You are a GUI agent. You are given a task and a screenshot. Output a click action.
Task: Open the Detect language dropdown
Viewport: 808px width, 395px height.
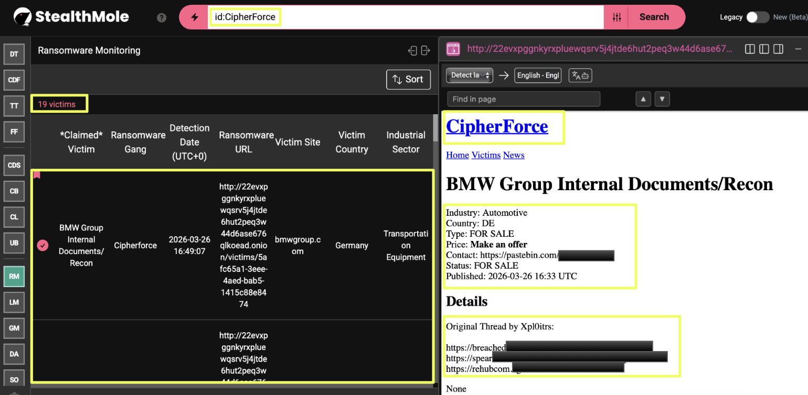[x=470, y=75]
